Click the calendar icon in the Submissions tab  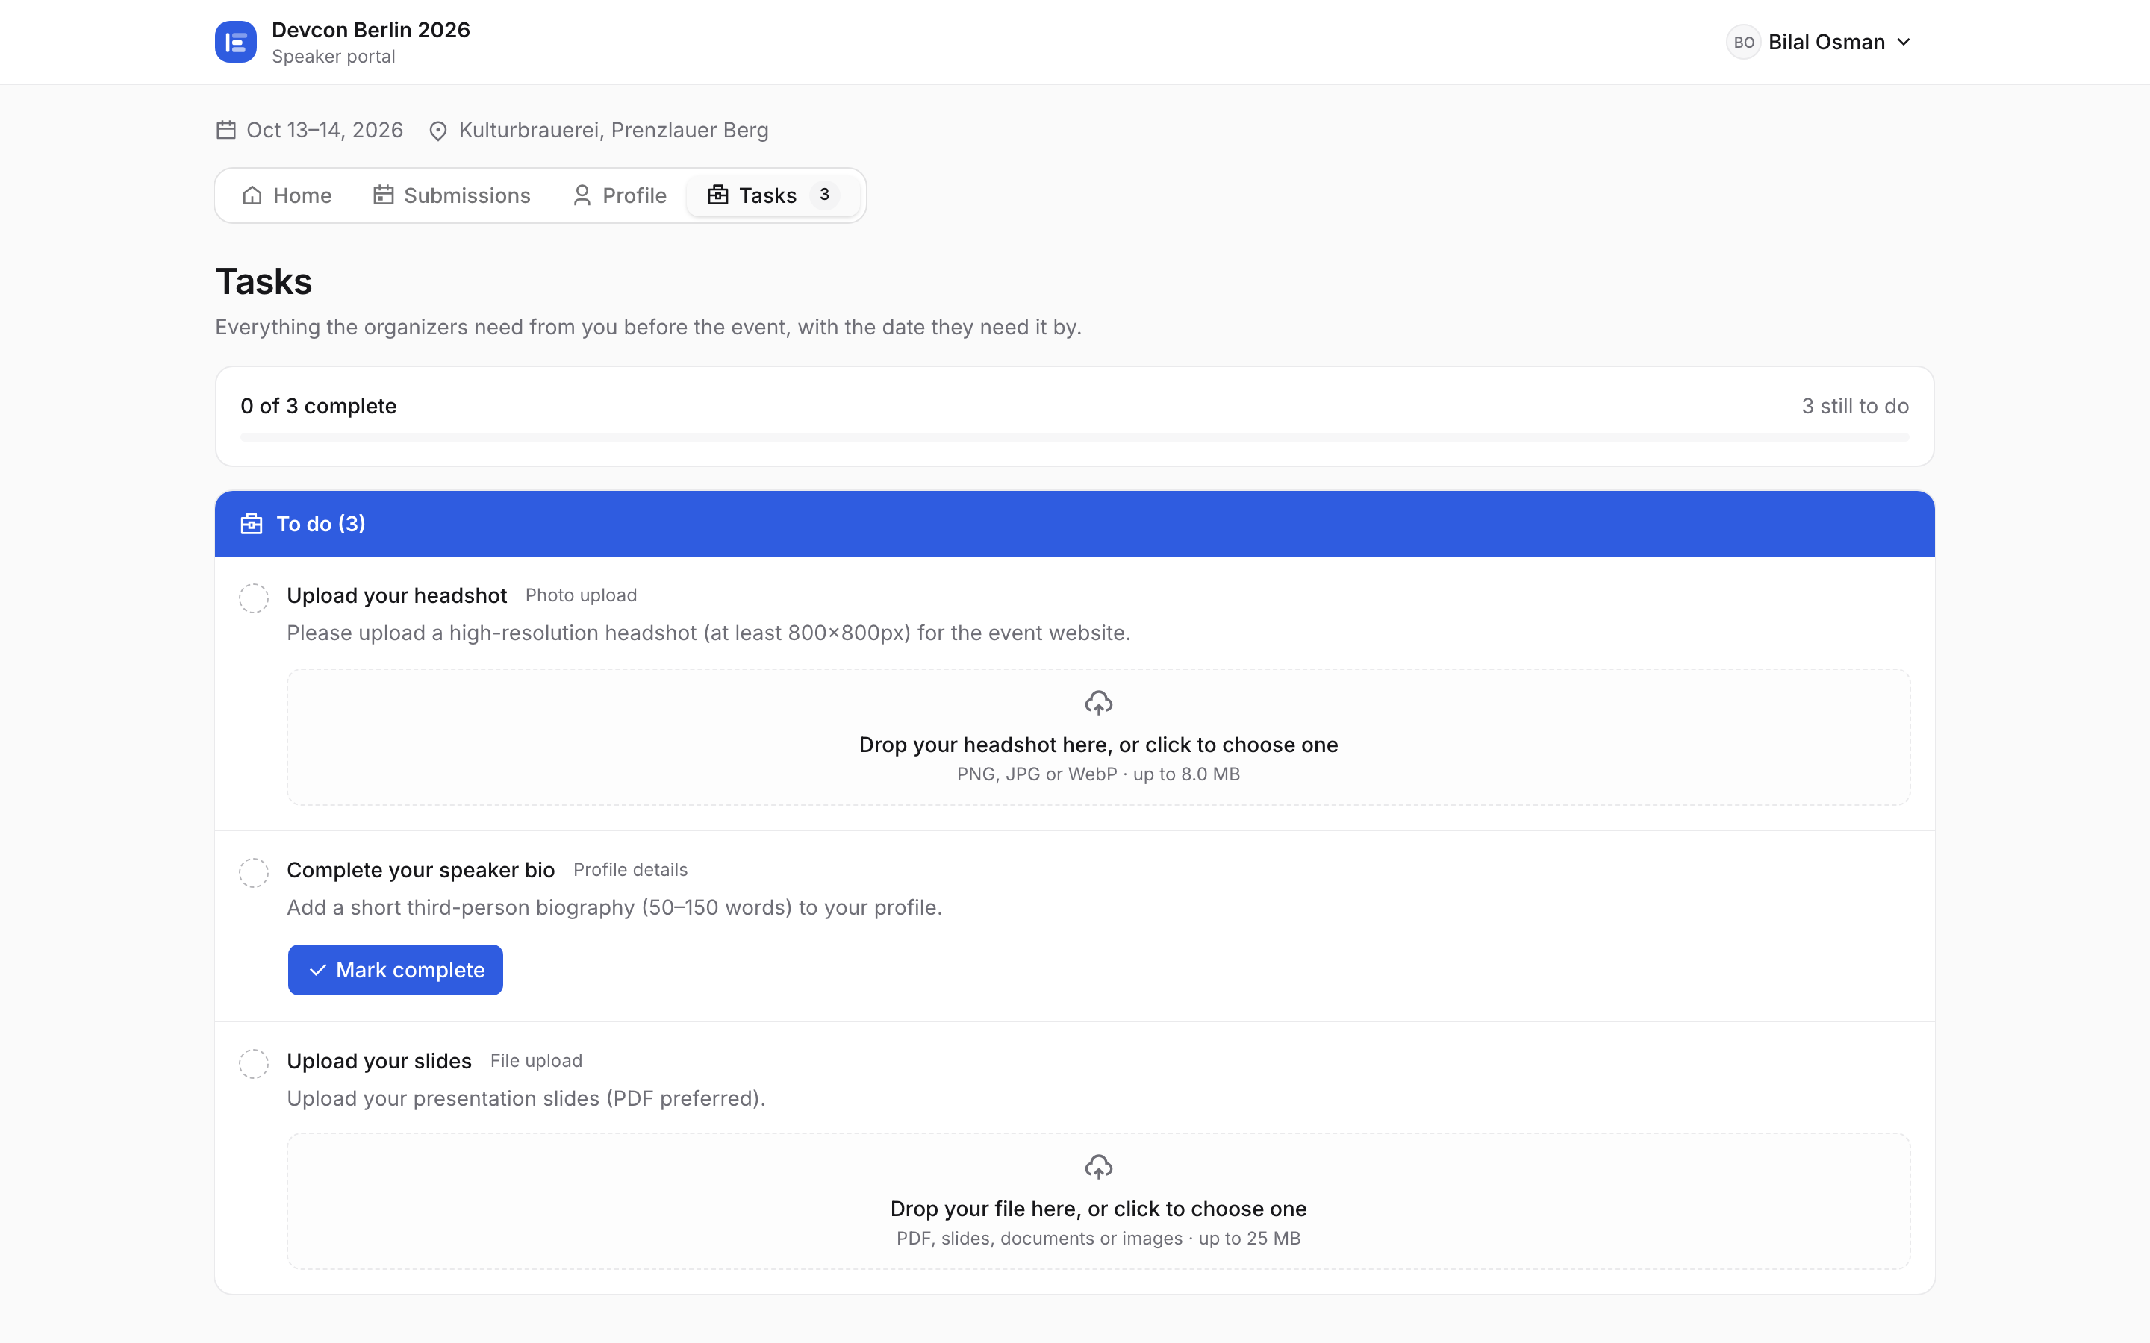click(383, 195)
